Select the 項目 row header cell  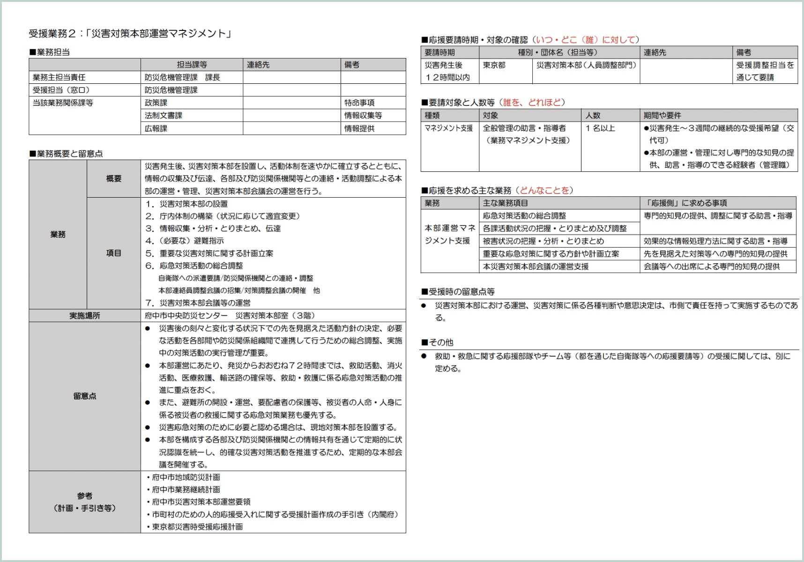coord(113,253)
